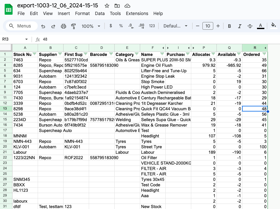This screenshot has height=209, width=280.
Task: Open the zoom level dropdown
Action: coord(91,26)
